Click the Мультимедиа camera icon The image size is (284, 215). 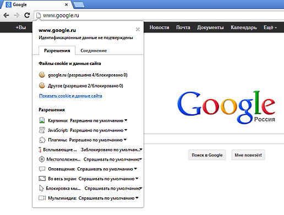[42, 198]
